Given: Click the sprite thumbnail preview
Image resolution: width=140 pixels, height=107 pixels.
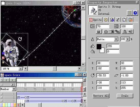Looking at the screenshot, I should tap(93, 10).
